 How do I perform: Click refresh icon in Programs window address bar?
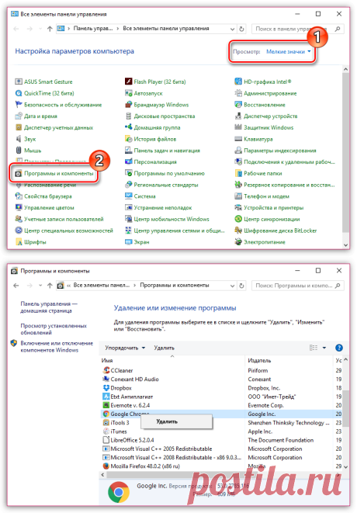pos(241,286)
